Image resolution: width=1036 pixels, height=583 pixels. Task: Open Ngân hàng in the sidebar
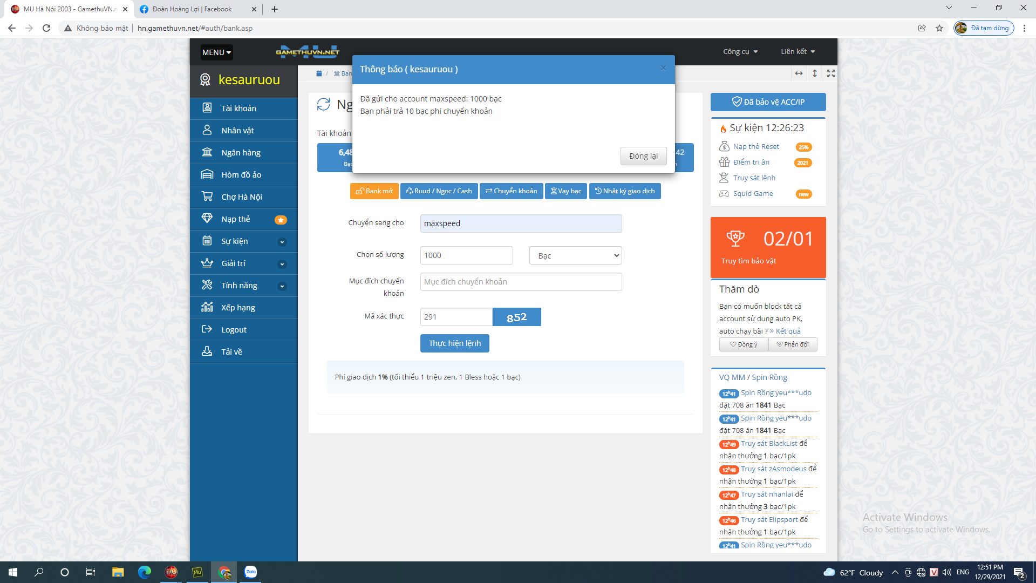click(241, 153)
